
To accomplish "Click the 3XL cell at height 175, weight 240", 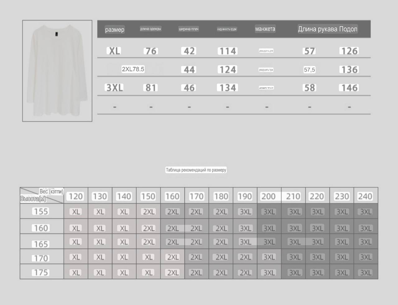I will (x=366, y=273).
